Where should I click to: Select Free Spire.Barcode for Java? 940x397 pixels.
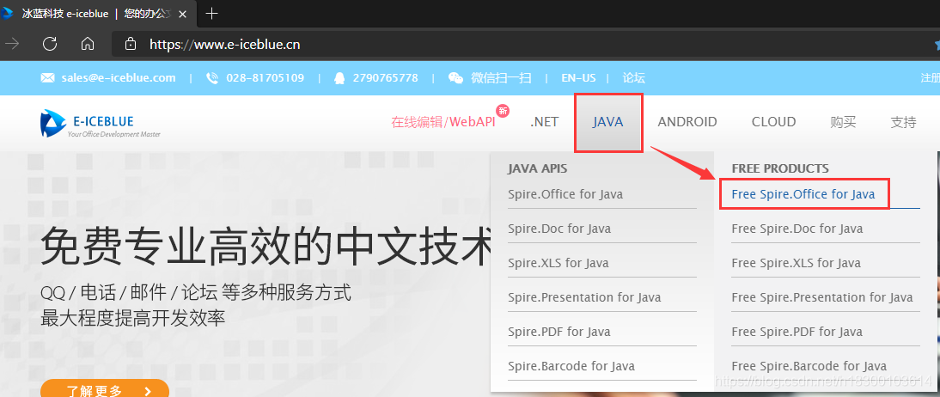click(809, 365)
